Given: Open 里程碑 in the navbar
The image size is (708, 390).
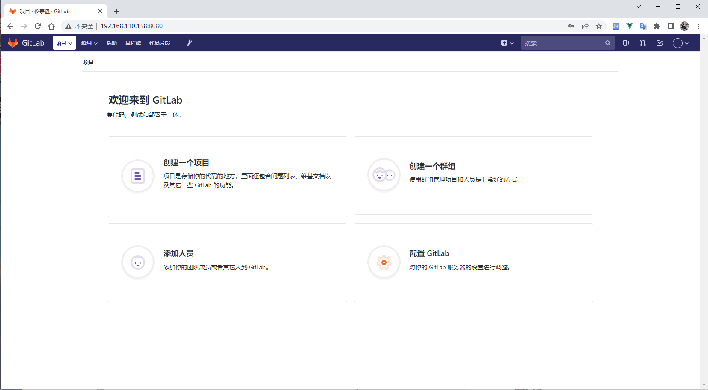Looking at the screenshot, I should coord(133,43).
